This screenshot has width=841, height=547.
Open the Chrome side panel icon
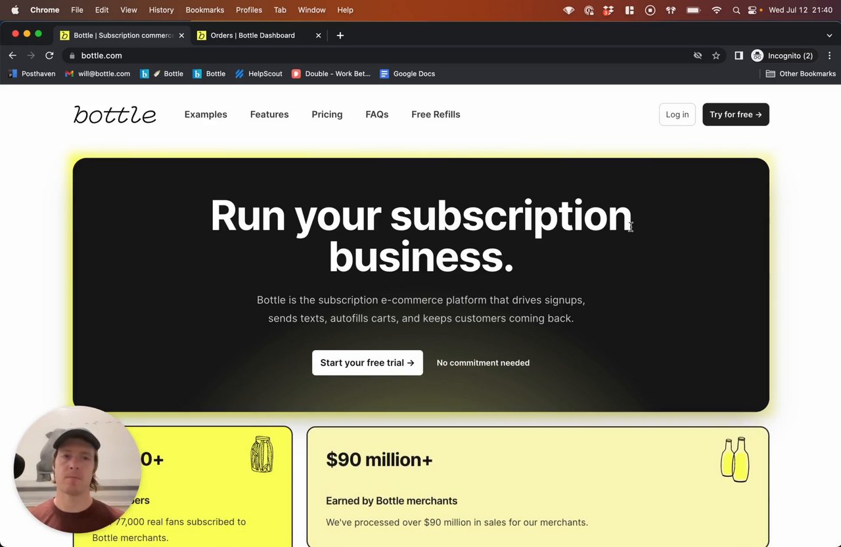coord(739,56)
